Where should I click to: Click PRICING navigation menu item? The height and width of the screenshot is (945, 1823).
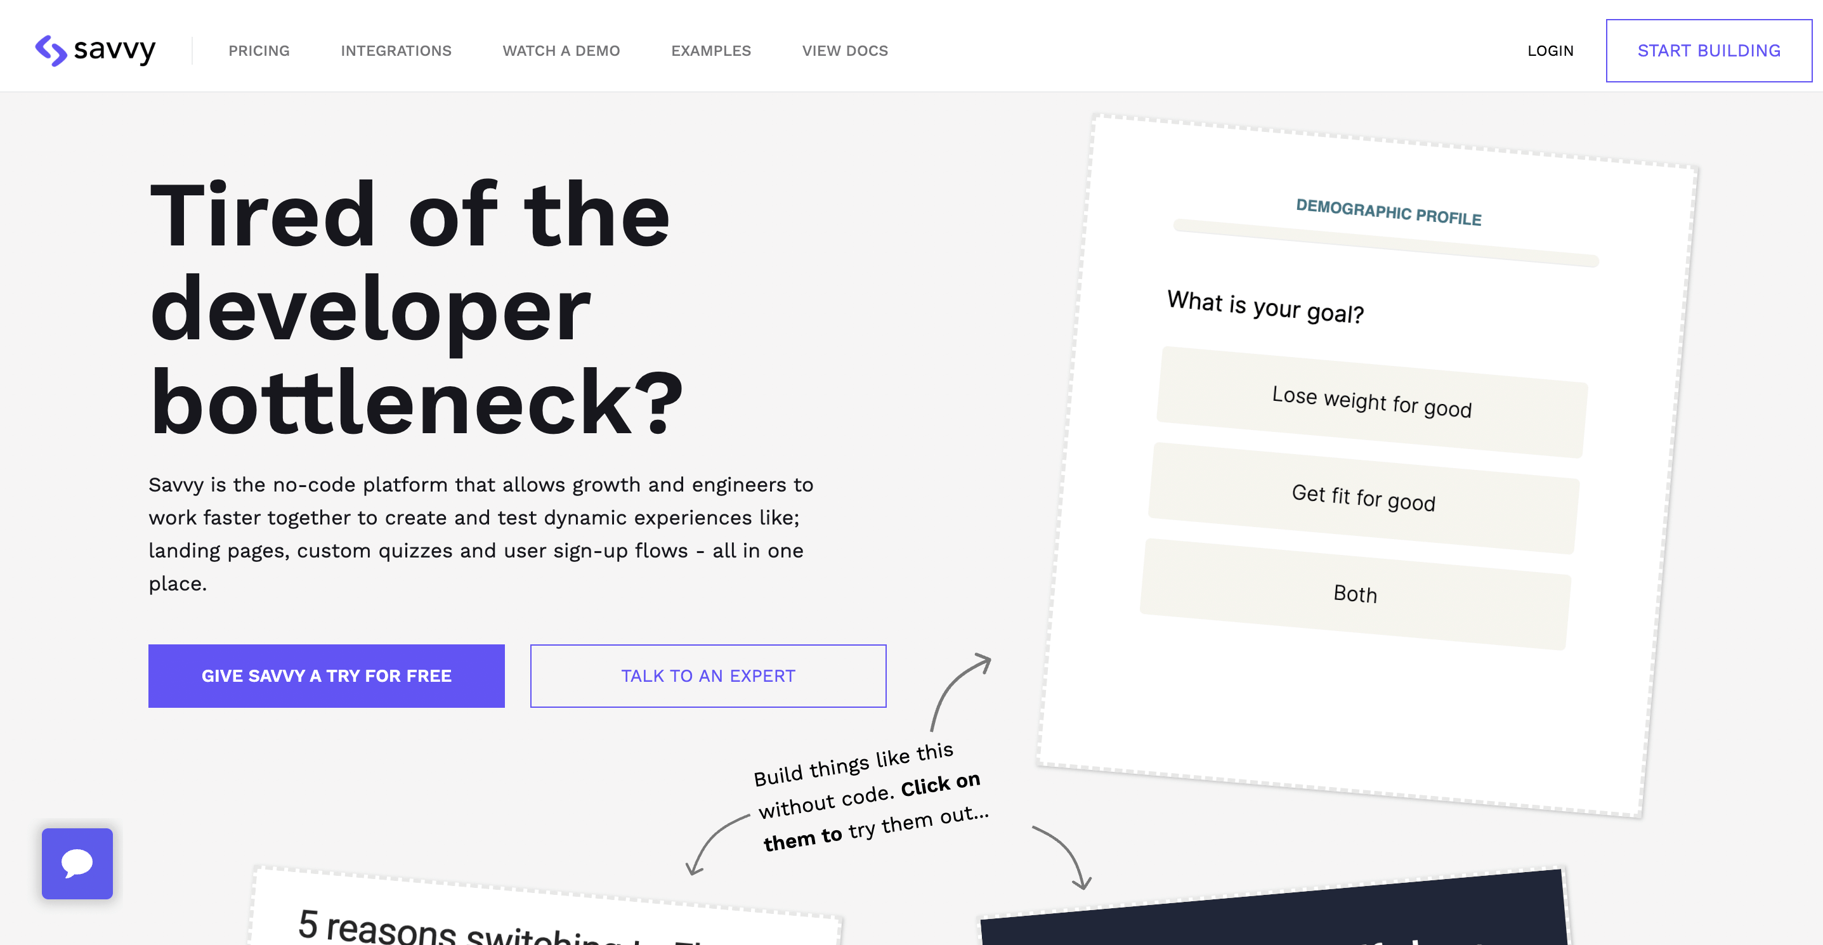(259, 49)
